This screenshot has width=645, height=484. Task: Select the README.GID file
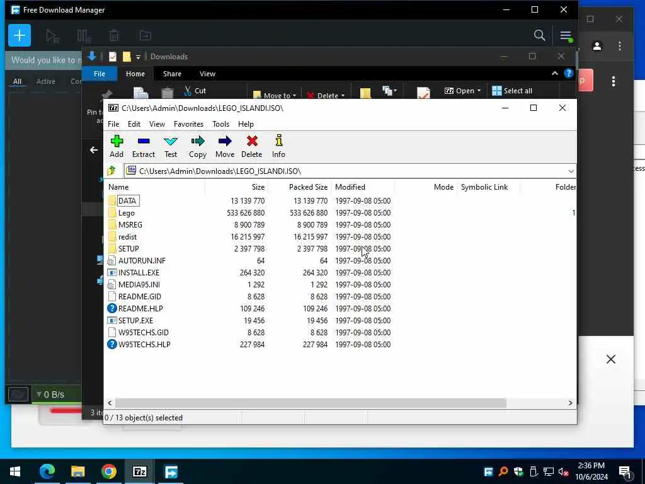coord(139,296)
